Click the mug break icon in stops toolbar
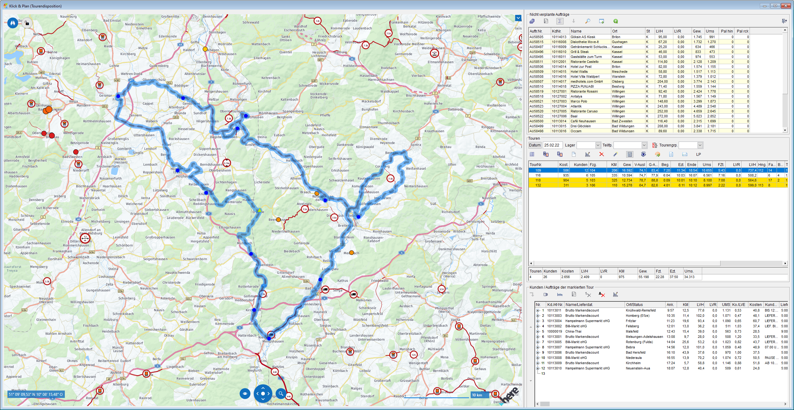Viewport: 794px width, 410px height. pyautogui.click(x=546, y=294)
